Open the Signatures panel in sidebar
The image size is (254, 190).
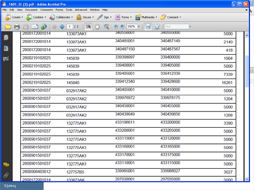tap(6, 59)
